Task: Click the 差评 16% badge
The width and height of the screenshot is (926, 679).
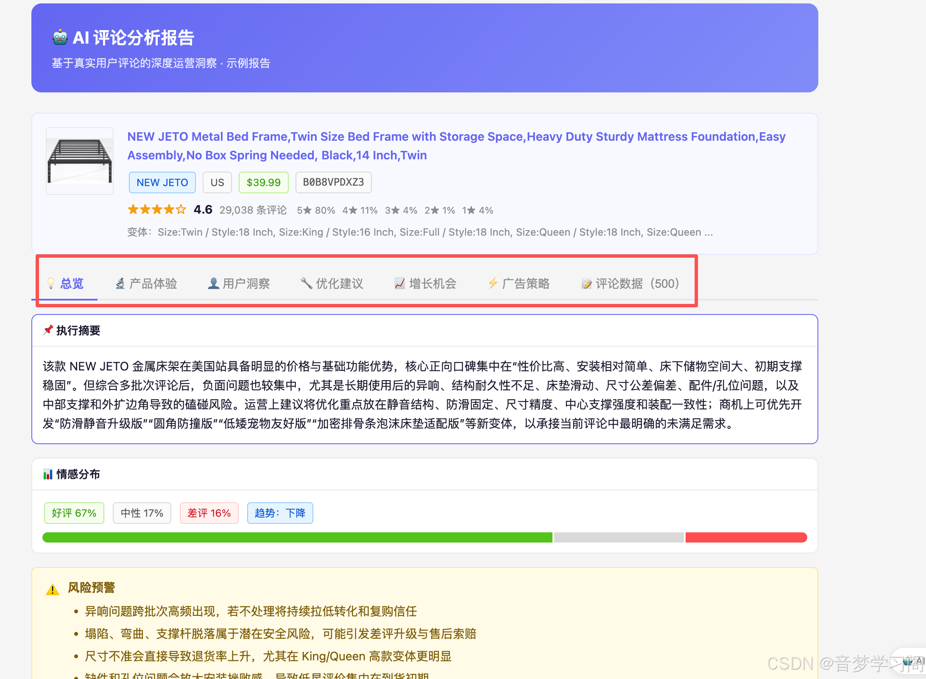Action: coord(209,513)
